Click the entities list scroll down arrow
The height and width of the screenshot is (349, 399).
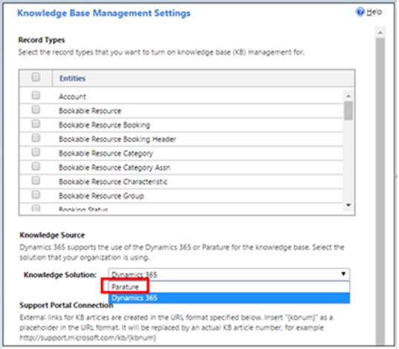click(348, 205)
